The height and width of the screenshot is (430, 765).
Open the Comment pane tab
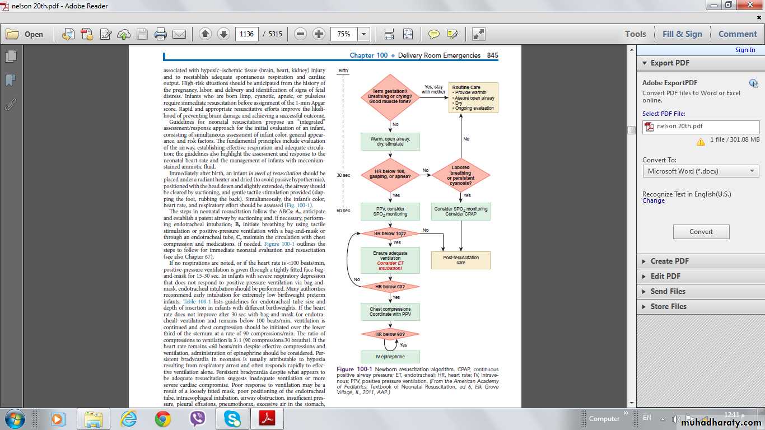coord(738,34)
